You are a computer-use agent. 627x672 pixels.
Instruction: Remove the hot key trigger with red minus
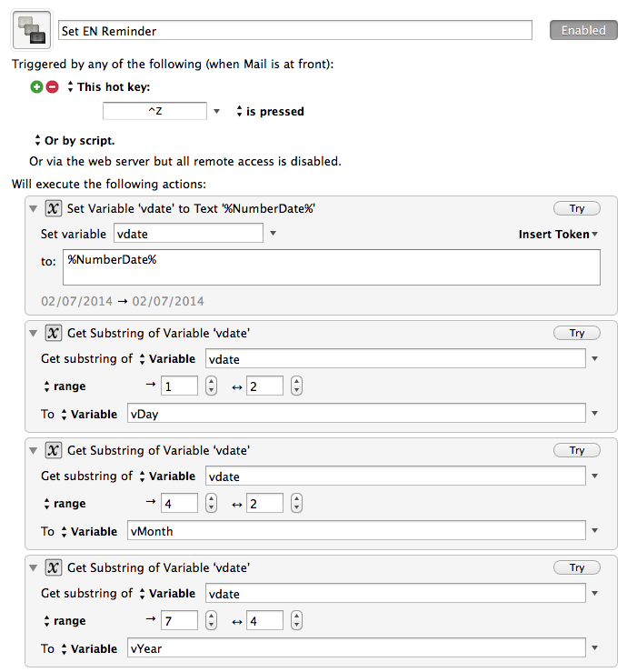pyautogui.click(x=53, y=87)
